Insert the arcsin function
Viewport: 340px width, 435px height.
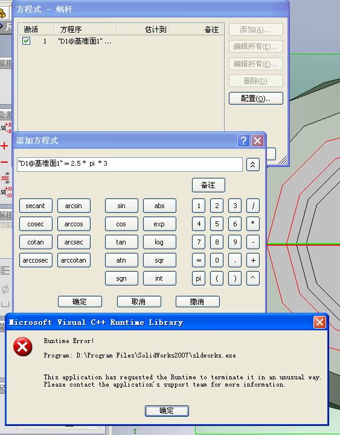74,206
